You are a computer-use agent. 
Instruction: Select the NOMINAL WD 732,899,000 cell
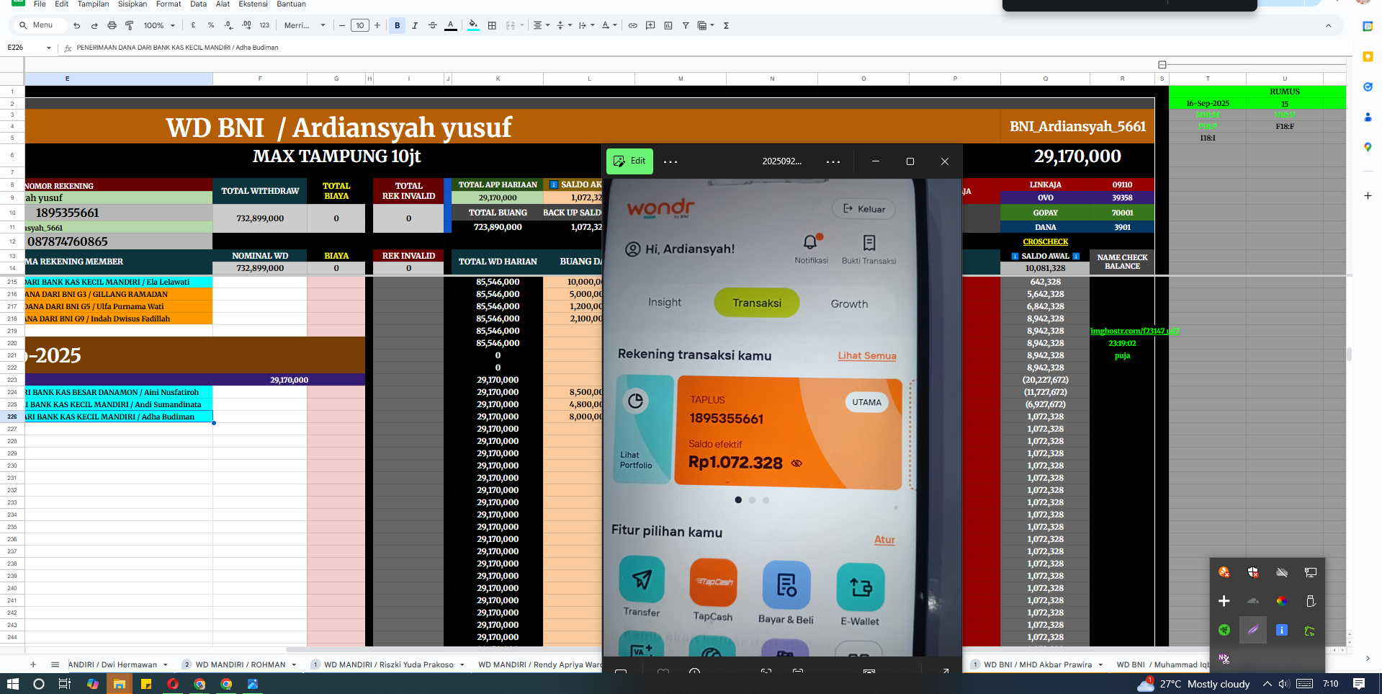click(260, 268)
